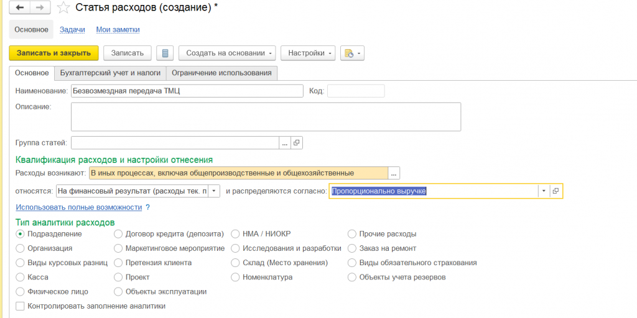Click the Расходы возникают value field
Viewport: 637px width, 318px height.
[238, 173]
